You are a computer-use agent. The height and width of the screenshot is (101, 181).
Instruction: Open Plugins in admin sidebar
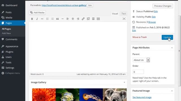pyautogui.click(x=12, y=52)
